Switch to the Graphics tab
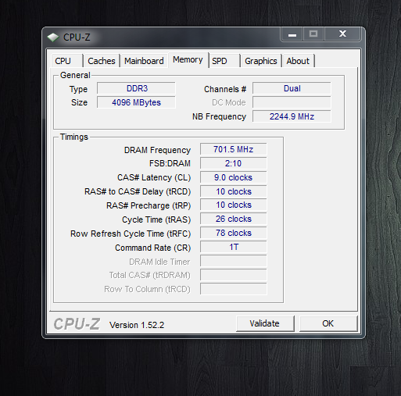This screenshot has width=401, height=396. (261, 61)
